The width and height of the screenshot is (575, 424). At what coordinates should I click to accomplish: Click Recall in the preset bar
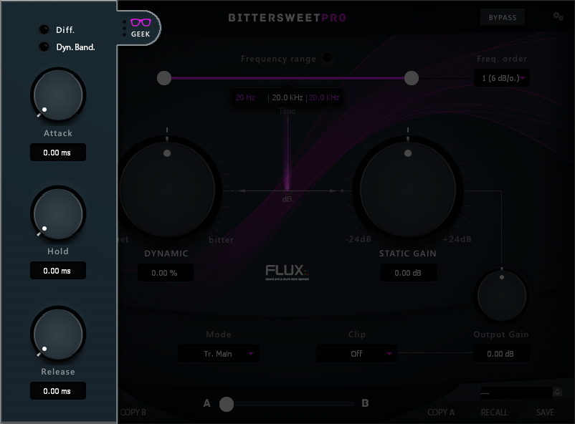(494, 413)
